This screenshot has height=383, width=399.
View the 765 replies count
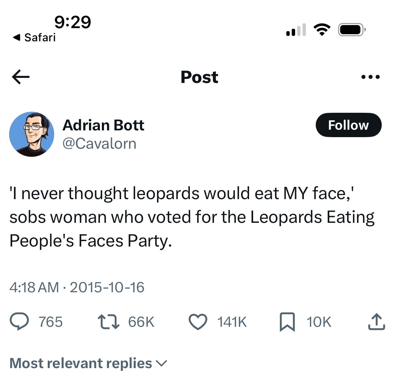click(51, 322)
